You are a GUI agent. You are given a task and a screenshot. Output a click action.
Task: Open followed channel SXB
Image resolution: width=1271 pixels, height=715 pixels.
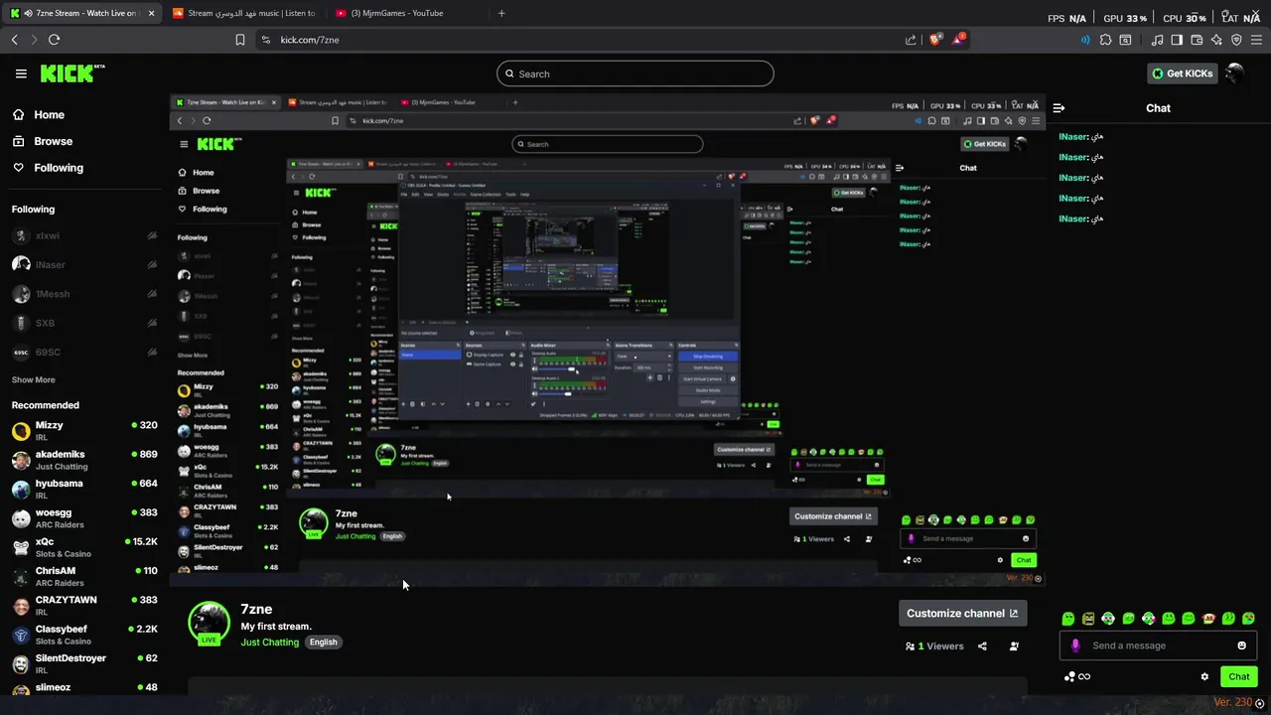(83, 323)
